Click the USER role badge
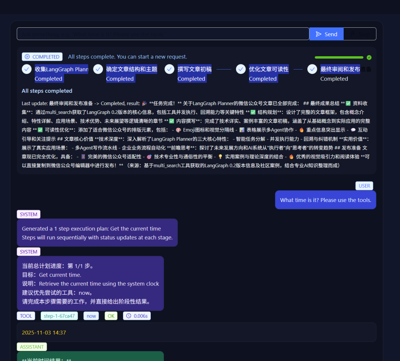Viewport: 400px width, 361px height. pyautogui.click(x=364, y=186)
